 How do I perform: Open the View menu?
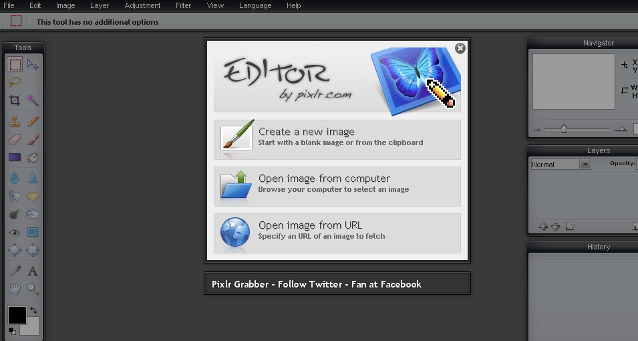point(215,6)
